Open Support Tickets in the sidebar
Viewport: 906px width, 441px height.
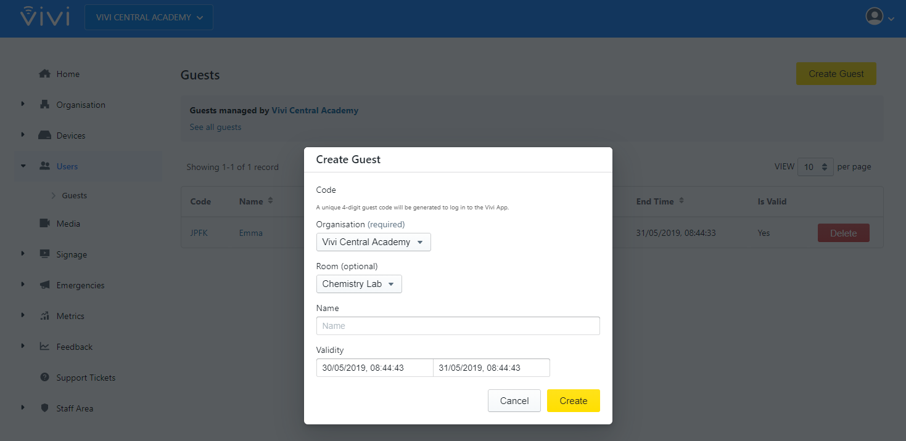pyautogui.click(x=86, y=378)
